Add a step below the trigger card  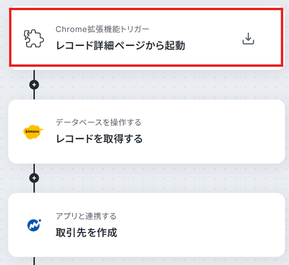click(x=34, y=85)
